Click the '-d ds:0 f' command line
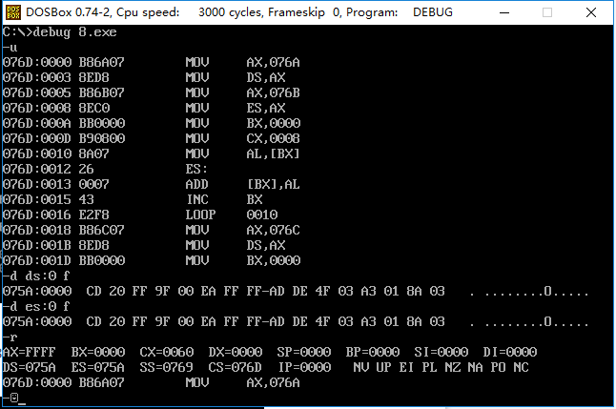The width and height of the screenshot is (616, 409). click(36, 276)
